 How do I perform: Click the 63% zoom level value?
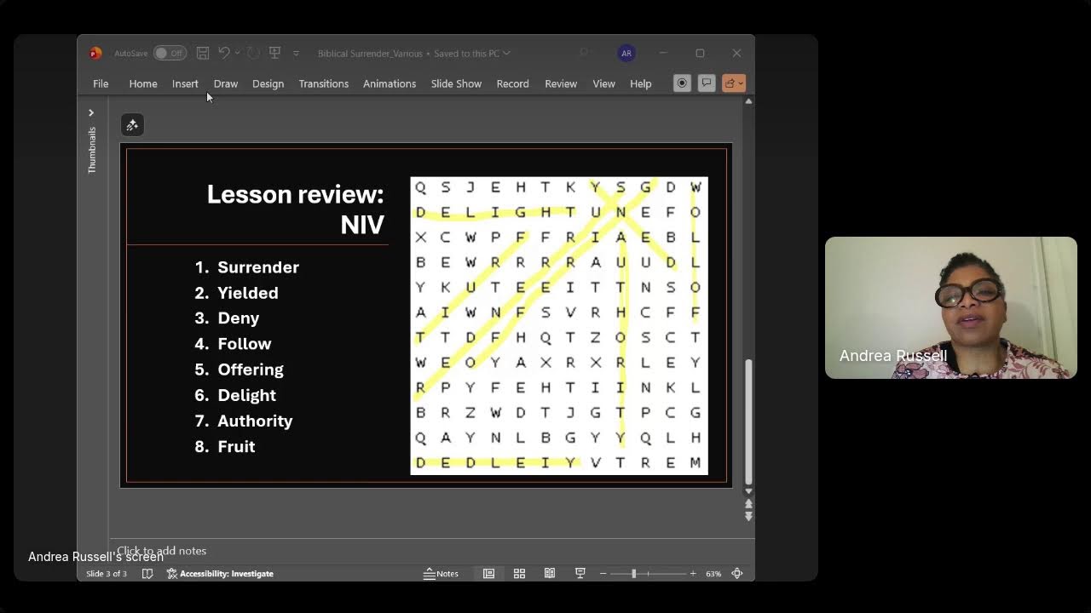coord(713,574)
